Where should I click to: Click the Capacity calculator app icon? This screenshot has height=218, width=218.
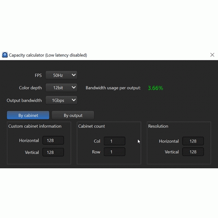click(x=5, y=55)
